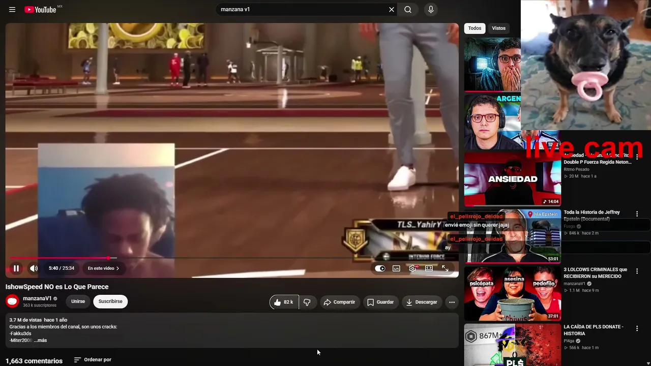This screenshot has height=366, width=651.
Task: Open 'Toda la Historia de Jeffrey Epstein' title
Action: [x=591, y=216]
